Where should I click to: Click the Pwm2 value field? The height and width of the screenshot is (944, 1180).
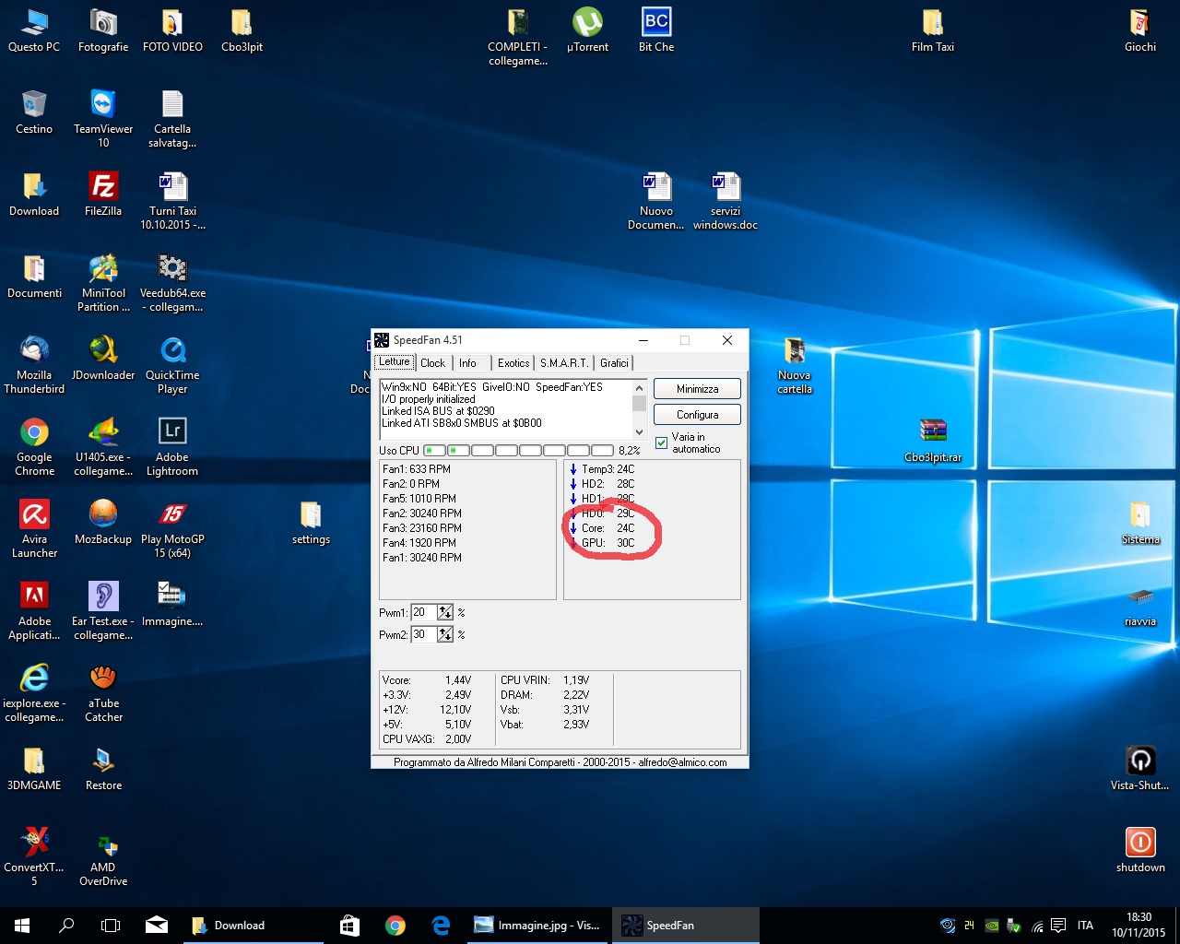[424, 634]
